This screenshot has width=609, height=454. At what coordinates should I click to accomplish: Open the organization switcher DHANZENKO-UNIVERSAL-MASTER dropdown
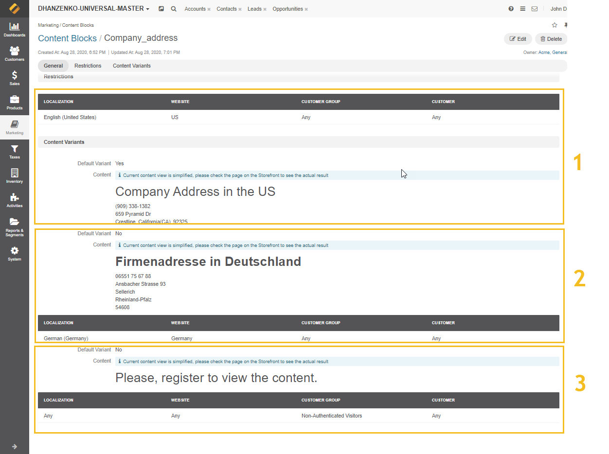(93, 9)
